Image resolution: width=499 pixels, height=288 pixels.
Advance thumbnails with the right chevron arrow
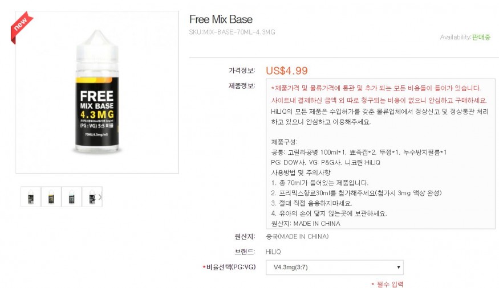tap(100, 197)
